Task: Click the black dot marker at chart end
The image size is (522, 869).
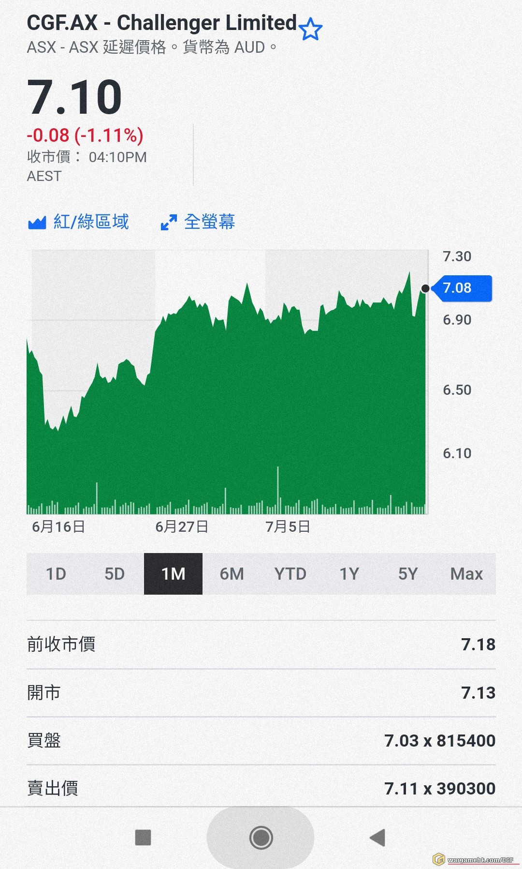Action: tap(425, 289)
